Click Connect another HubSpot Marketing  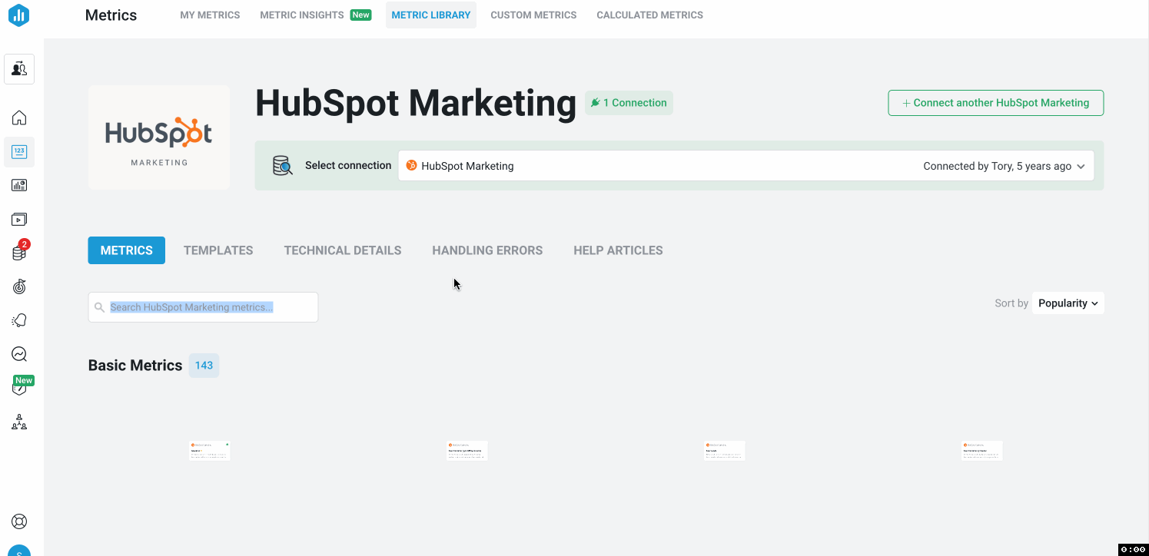[x=995, y=102]
